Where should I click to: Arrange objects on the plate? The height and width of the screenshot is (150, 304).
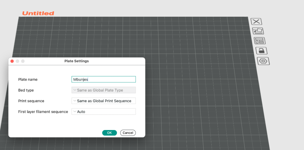point(260,41)
